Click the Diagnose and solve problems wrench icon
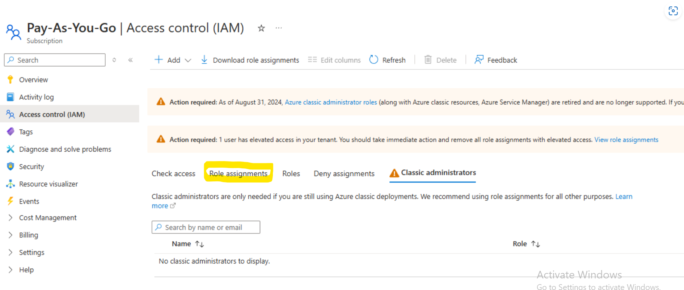 [10, 149]
